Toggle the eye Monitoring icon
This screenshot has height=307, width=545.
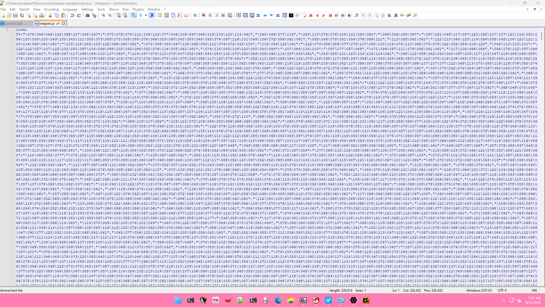click(195, 15)
